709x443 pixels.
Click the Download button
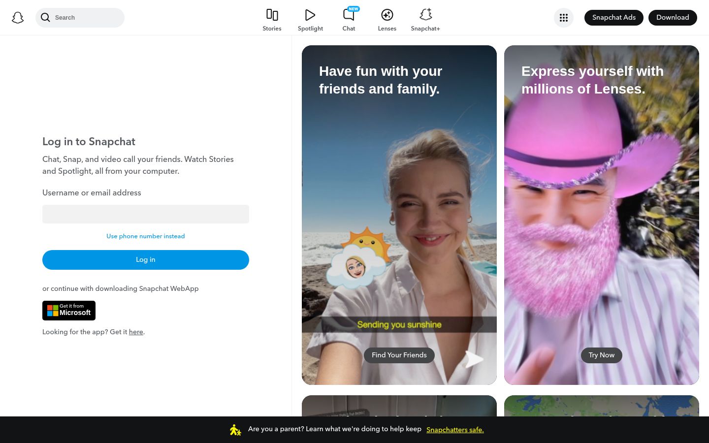click(x=673, y=17)
